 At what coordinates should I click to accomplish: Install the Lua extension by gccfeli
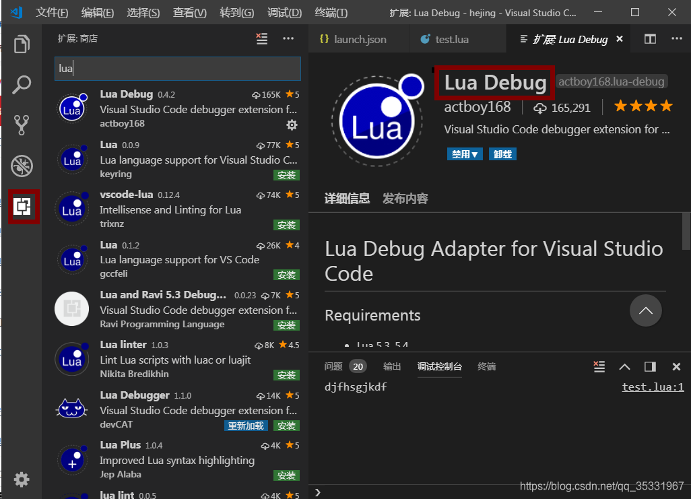(x=286, y=275)
